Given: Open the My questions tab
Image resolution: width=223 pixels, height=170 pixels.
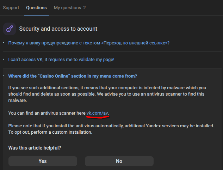Looking at the screenshot, I should coord(70,8).
